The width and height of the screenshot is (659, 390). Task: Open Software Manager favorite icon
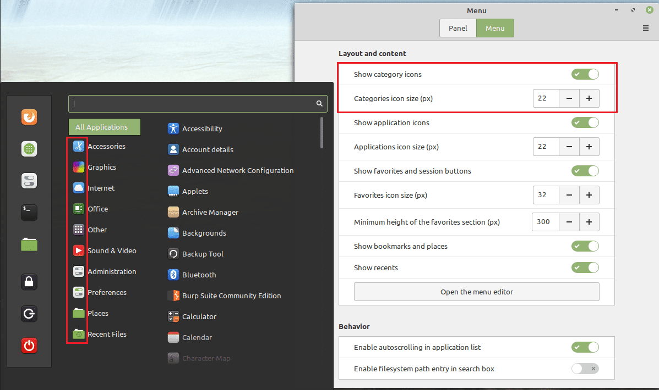(x=29, y=149)
